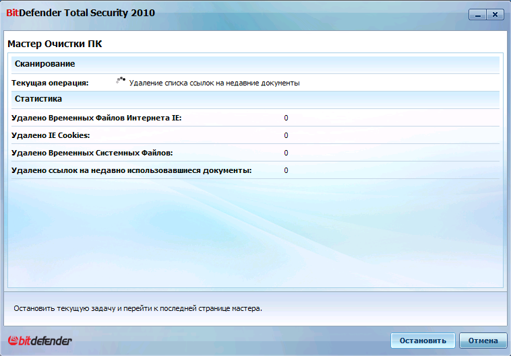The image size is (511, 356).
Task: Click the BitDefender Total Security 2010 title
Action: [x=80, y=13]
